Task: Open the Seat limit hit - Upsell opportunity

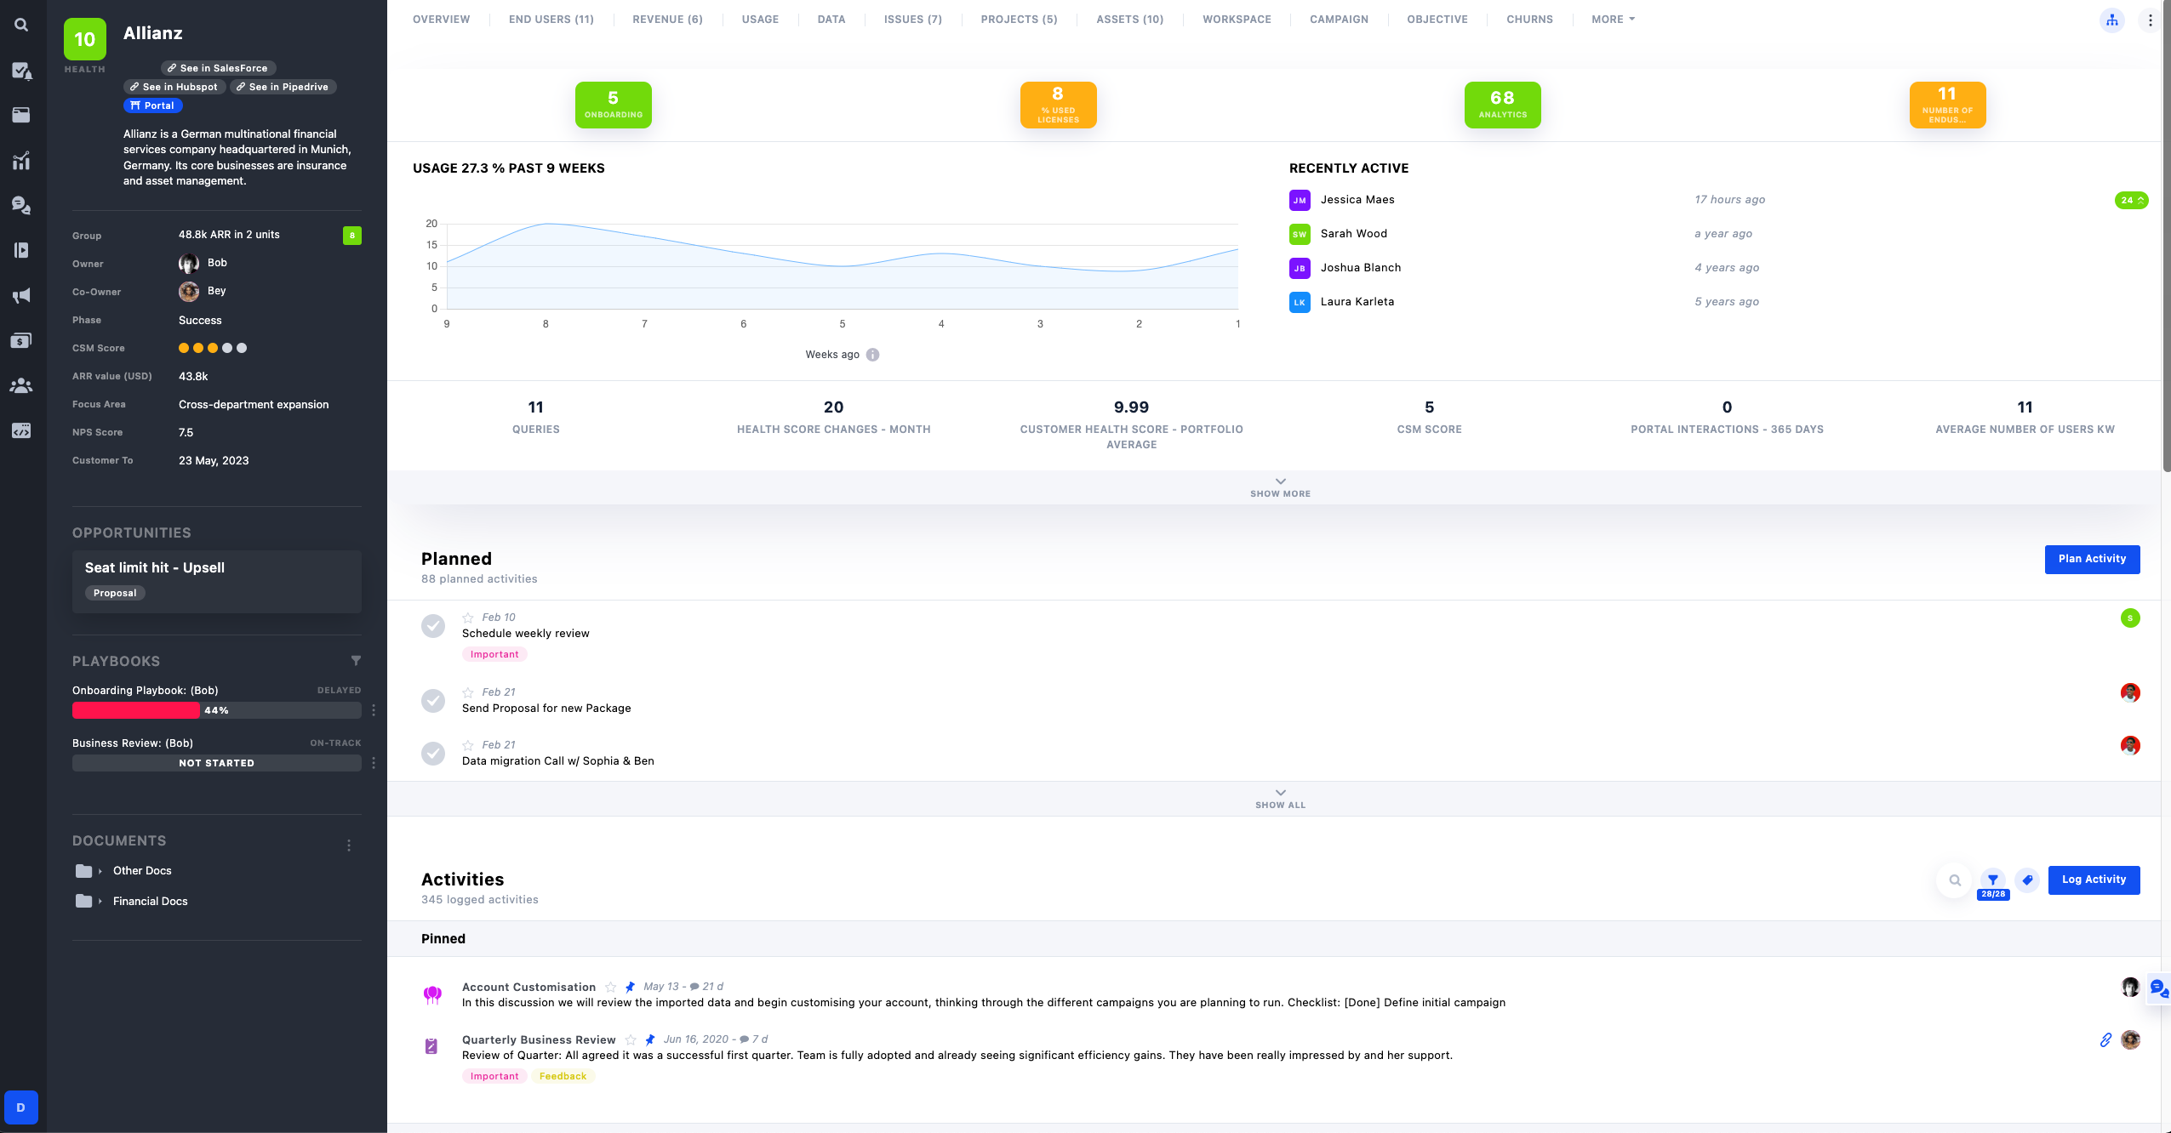Action: tap(155, 568)
